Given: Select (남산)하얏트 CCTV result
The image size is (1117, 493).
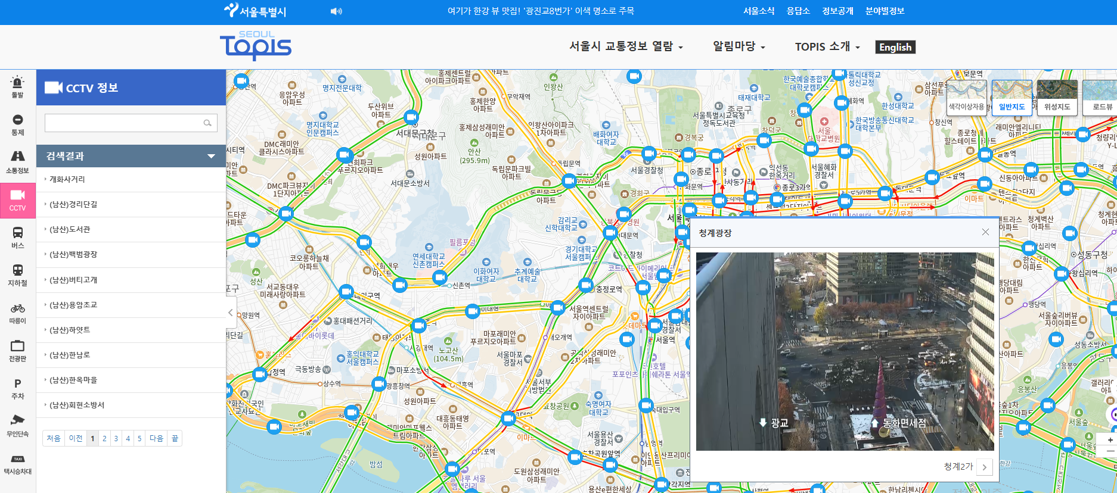Looking at the screenshot, I should pyautogui.click(x=131, y=330).
